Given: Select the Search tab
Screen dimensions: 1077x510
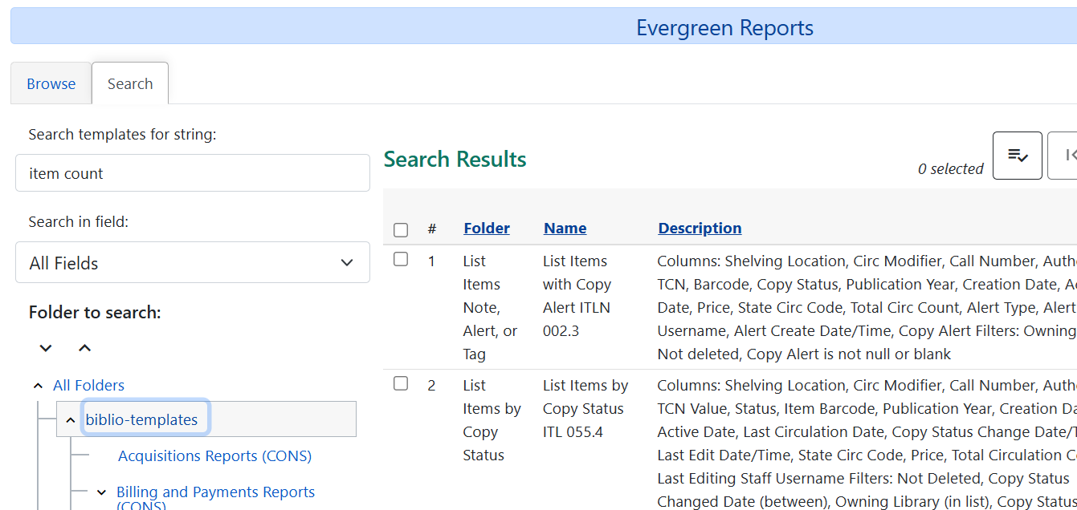Looking at the screenshot, I should 129,83.
